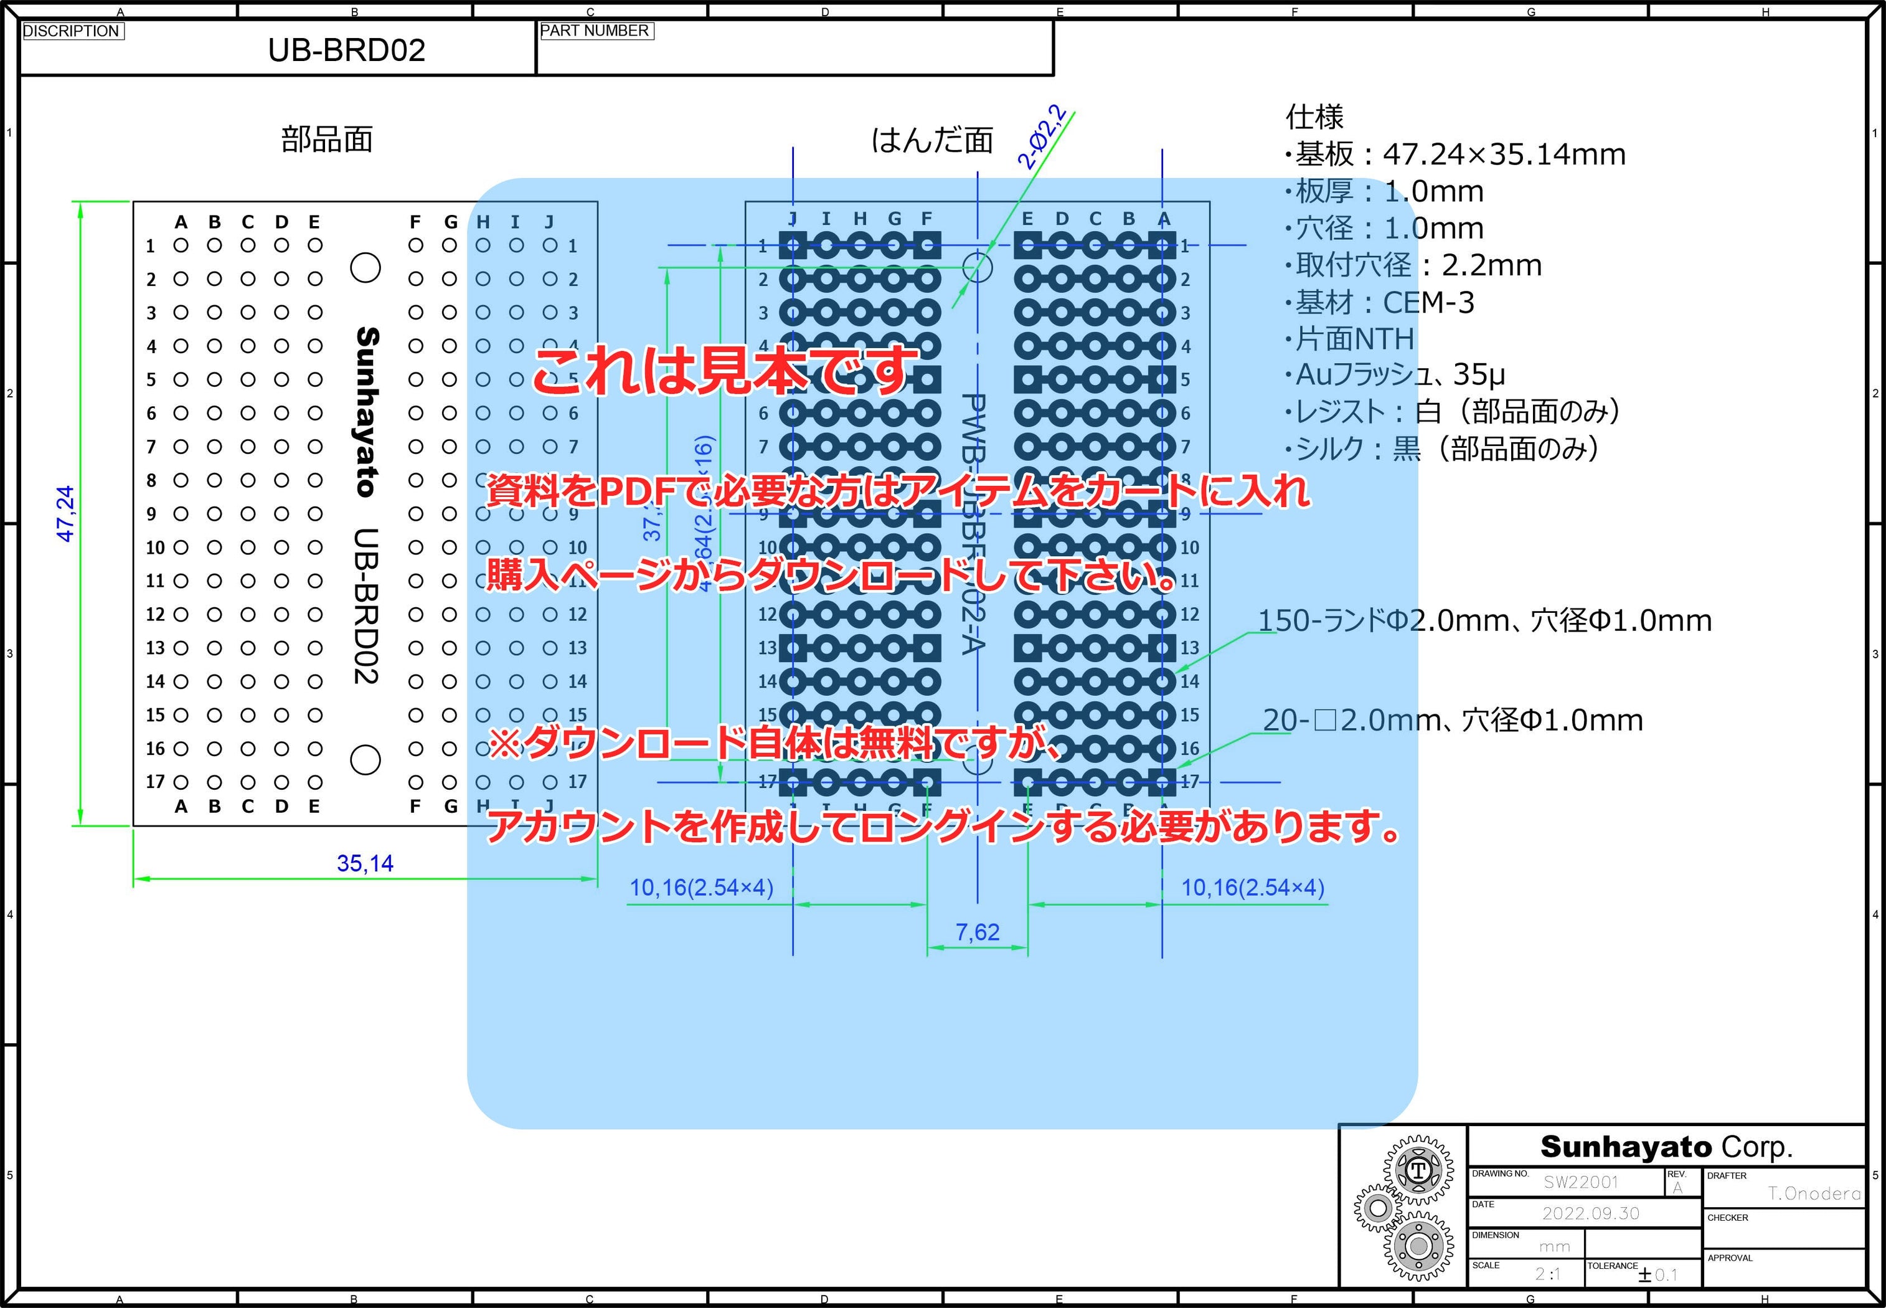Select the UB-BRD02 text in the DISCRIPTION field
The height and width of the screenshot is (1308, 1886).
click(x=347, y=51)
